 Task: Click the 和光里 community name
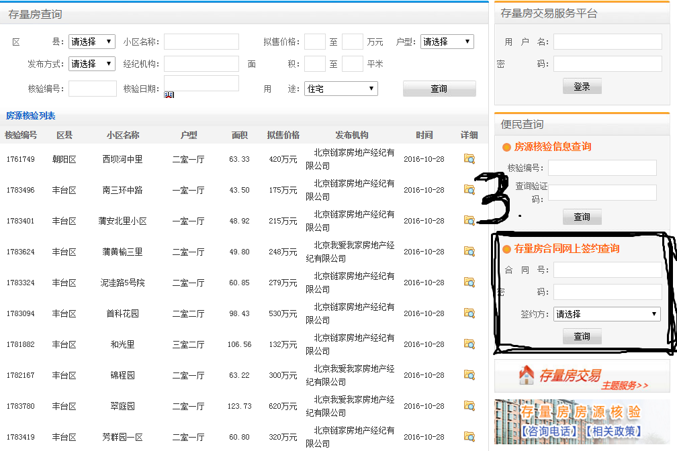[122, 344]
